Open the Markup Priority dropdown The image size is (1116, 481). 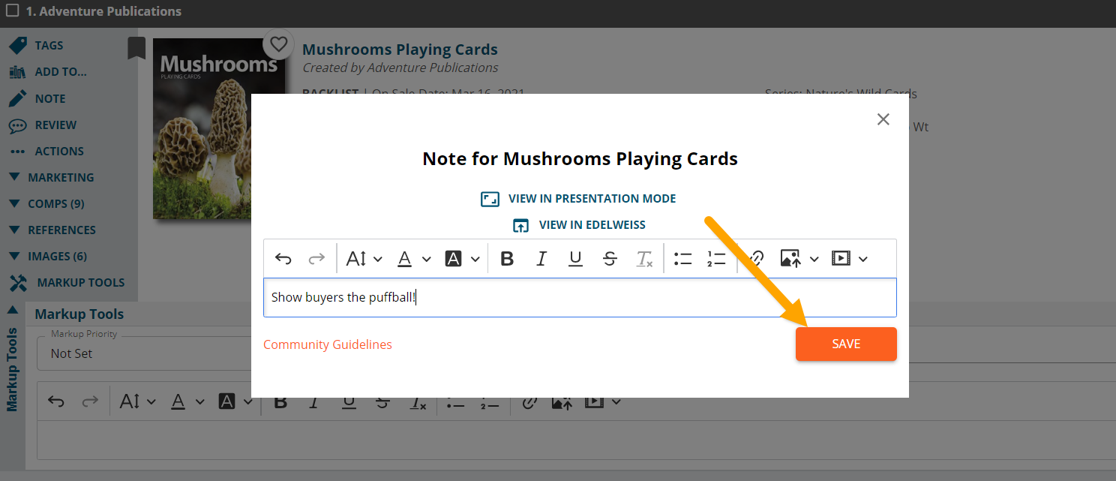click(144, 353)
